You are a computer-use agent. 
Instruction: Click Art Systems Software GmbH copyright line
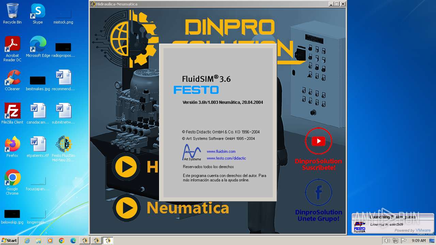click(218, 138)
